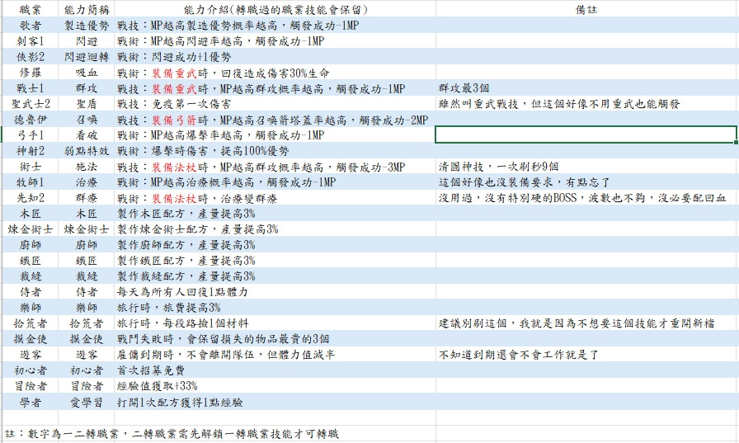This screenshot has height=443, width=739.
Task: Select the cell 俠影2
Action: (31, 57)
